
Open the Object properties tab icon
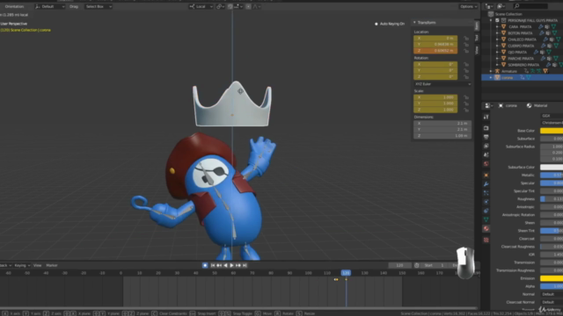coord(486,176)
